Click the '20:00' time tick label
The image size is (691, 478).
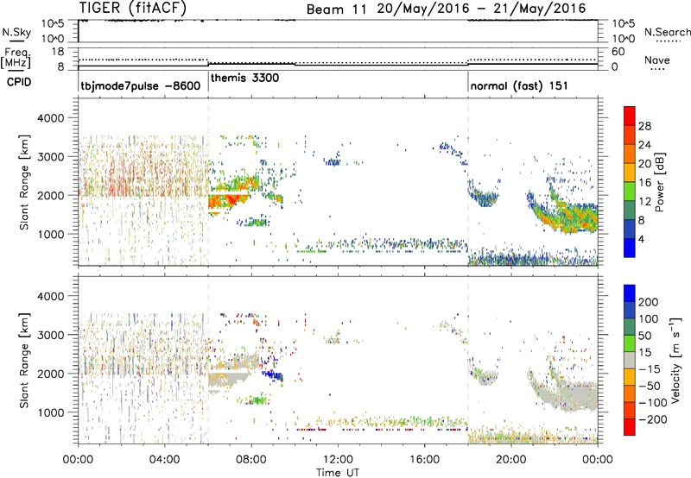point(511,460)
